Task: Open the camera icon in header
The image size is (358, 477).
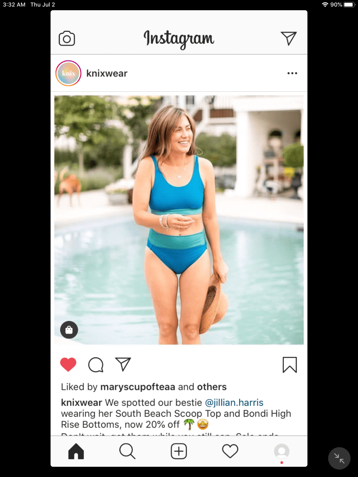Action: (x=67, y=38)
